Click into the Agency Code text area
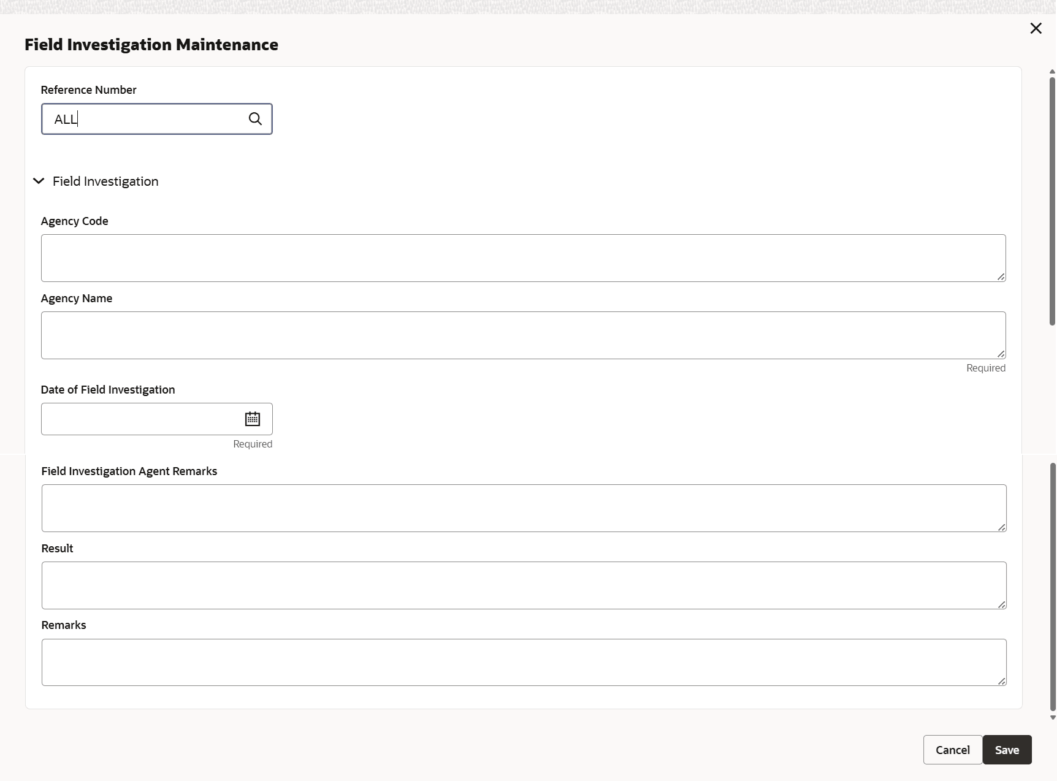The image size is (1057, 781). (524, 258)
